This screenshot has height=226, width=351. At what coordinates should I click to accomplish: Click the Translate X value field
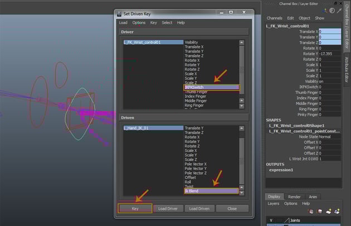point(330,32)
